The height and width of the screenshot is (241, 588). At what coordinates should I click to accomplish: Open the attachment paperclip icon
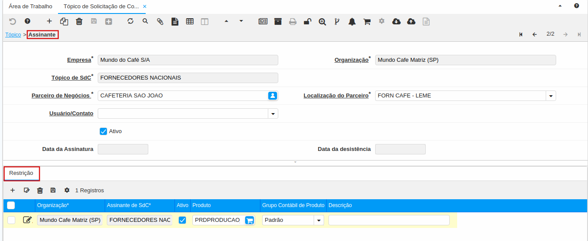pos(160,21)
